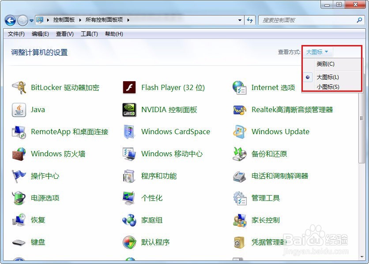Screen dimensions: 369x264
Task: Open BitLocker drive encryption icon
Action: [19, 88]
